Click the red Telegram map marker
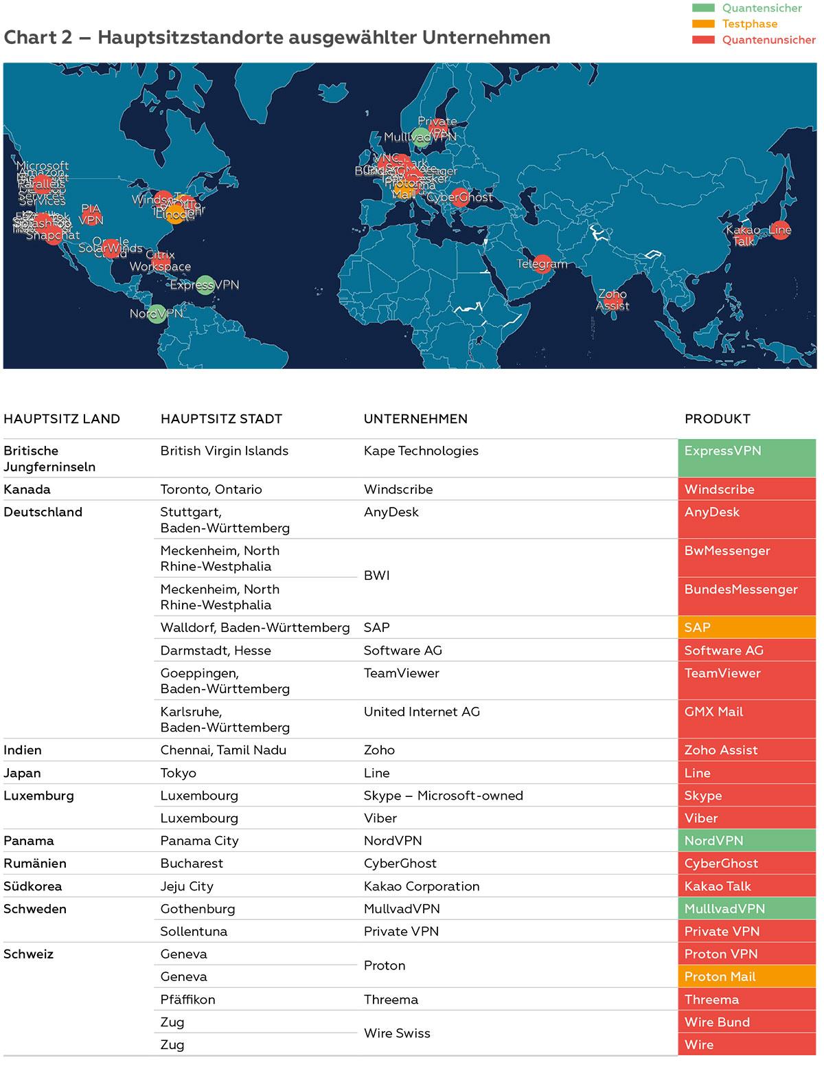Viewport: 824px width, 1069px height. tap(542, 263)
